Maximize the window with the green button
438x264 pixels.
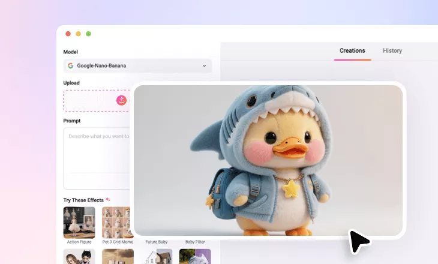[88, 34]
